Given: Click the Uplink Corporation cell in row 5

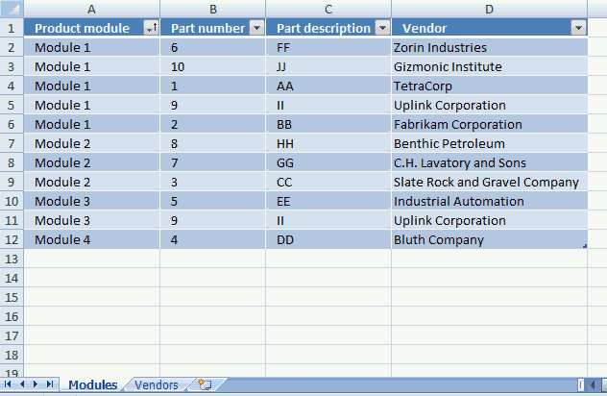Looking at the screenshot, I should (x=489, y=105).
